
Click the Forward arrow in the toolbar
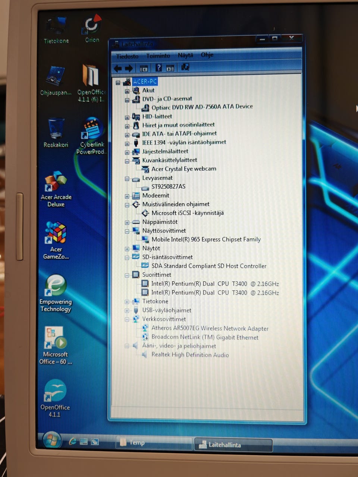[129, 68]
